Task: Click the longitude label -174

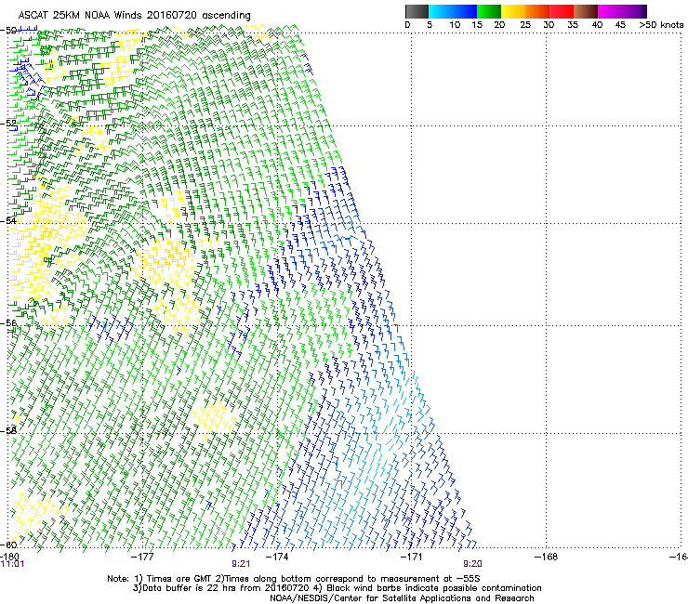Action: [277, 557]
